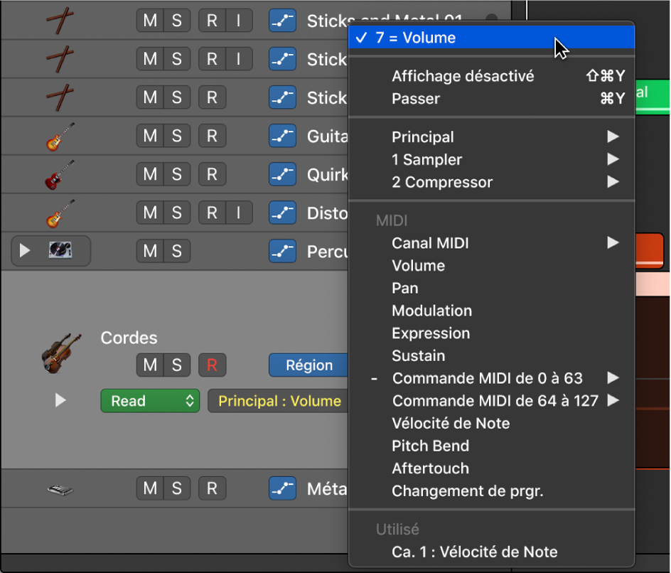
Task: Choose Affichage désactivé from the menu
Action: [491, 76]
